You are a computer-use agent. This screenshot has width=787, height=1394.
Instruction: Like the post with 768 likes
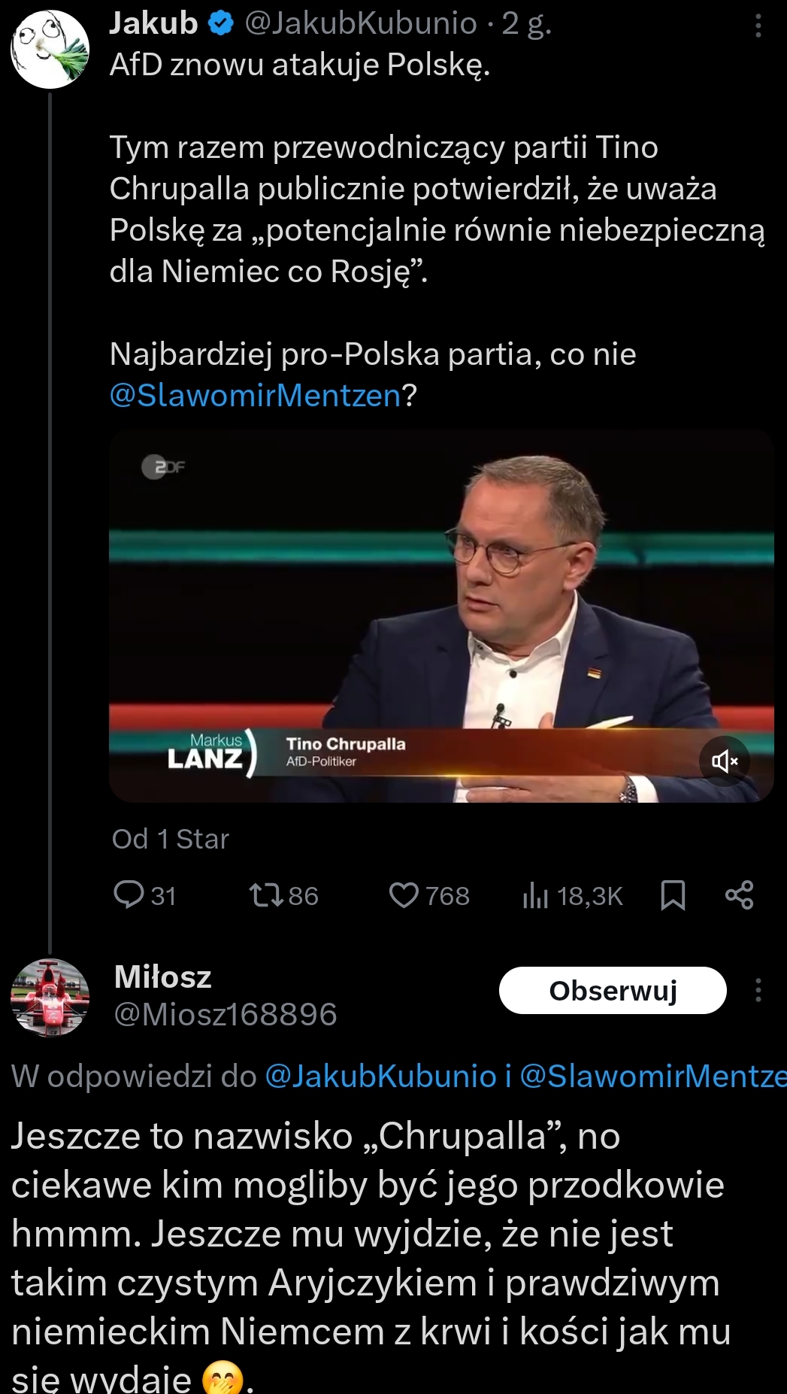(x=428, y=895)
